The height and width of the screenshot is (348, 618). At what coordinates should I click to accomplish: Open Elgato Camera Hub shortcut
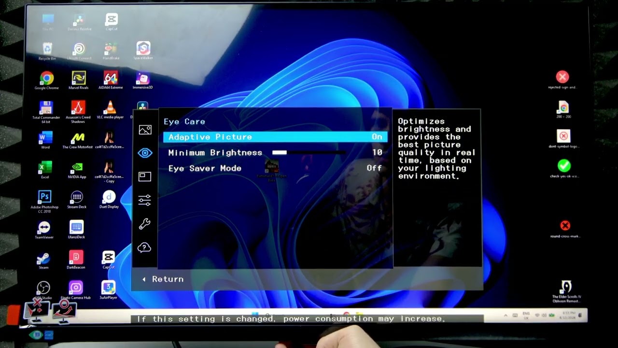click(75, 290)
